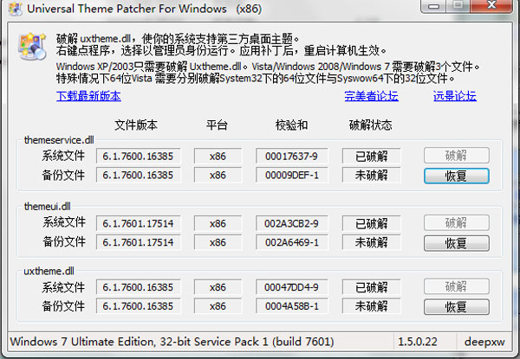Click the themeui backup checksum 002A6469-1

tap(291, 242)
